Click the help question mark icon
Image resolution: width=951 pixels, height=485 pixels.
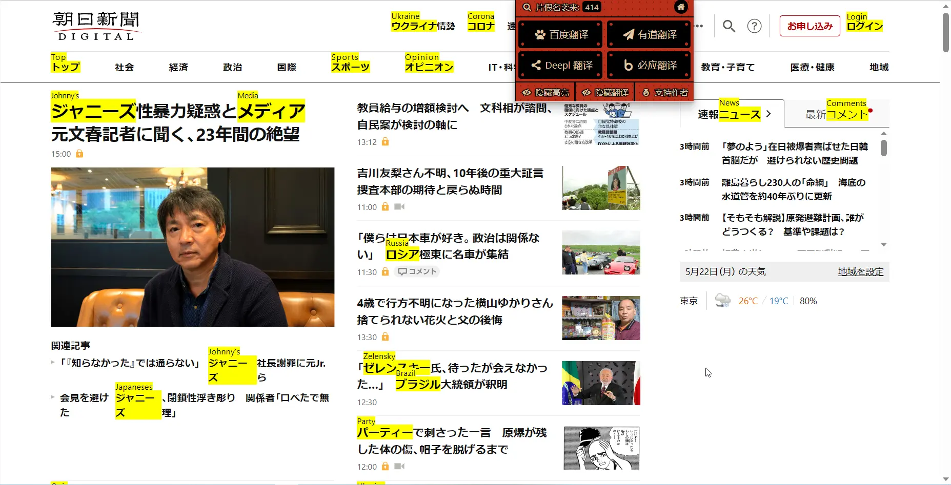pyautogui.click(x=754, y=26)
